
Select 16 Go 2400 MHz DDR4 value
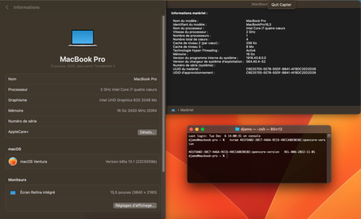click(x=137, y=111)
